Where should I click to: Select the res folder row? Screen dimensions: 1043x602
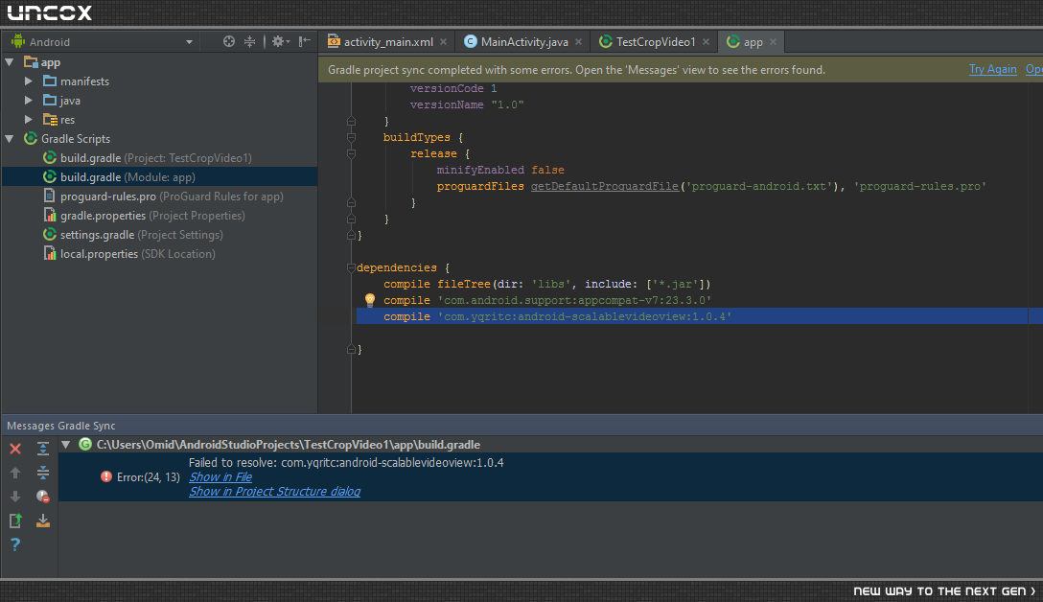point(160,120)
